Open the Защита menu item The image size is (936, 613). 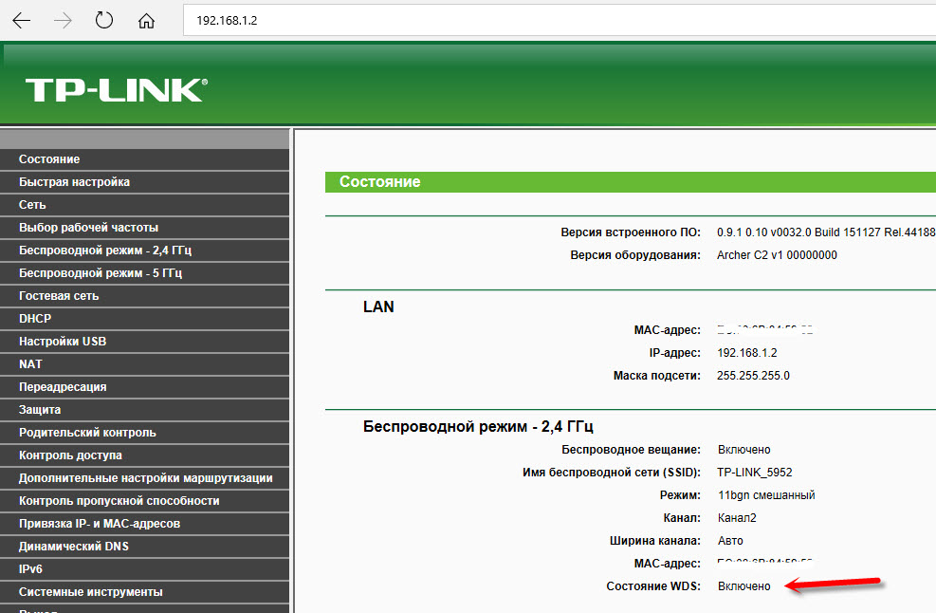pyautogui.click(x=144, y=410)
